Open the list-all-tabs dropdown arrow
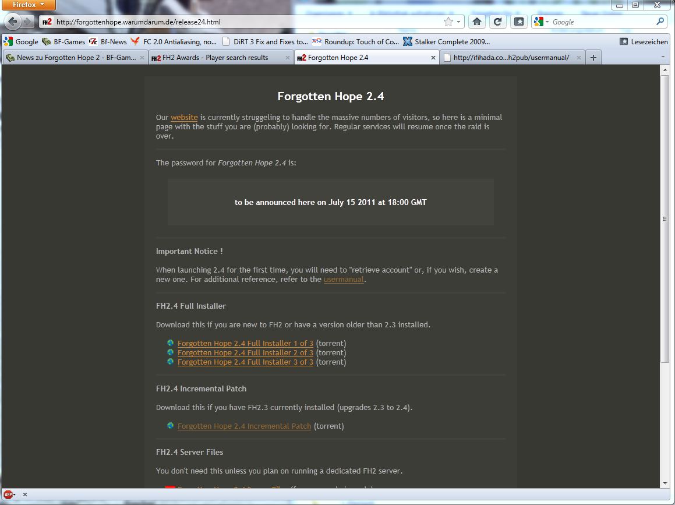675x505 pixels. 663,57
